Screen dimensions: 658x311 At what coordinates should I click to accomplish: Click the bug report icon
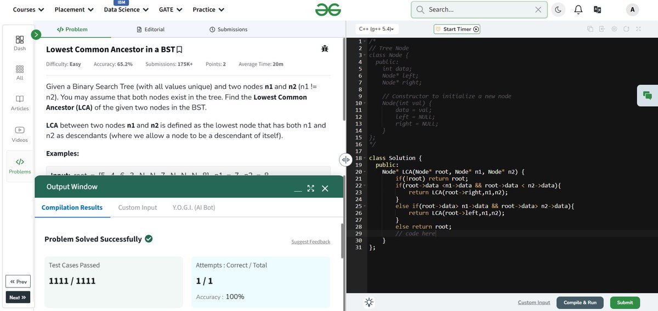(325, 49)
